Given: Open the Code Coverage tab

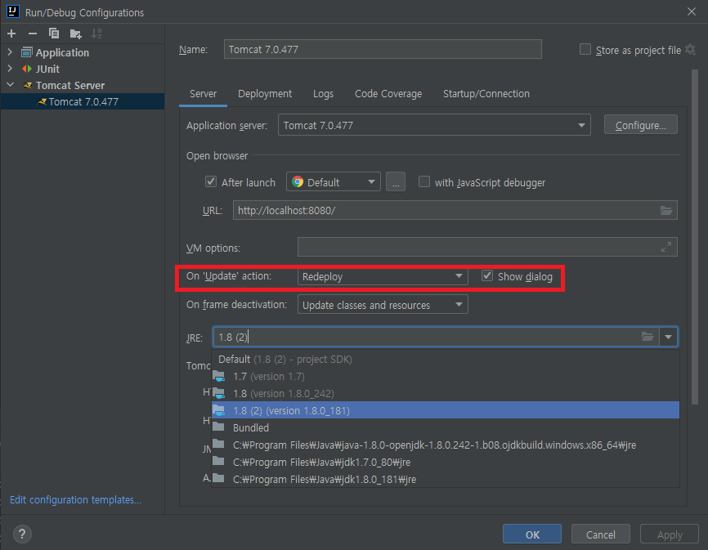Looking at the screenshot, I should pyautogui.click(x=388, y=94).
